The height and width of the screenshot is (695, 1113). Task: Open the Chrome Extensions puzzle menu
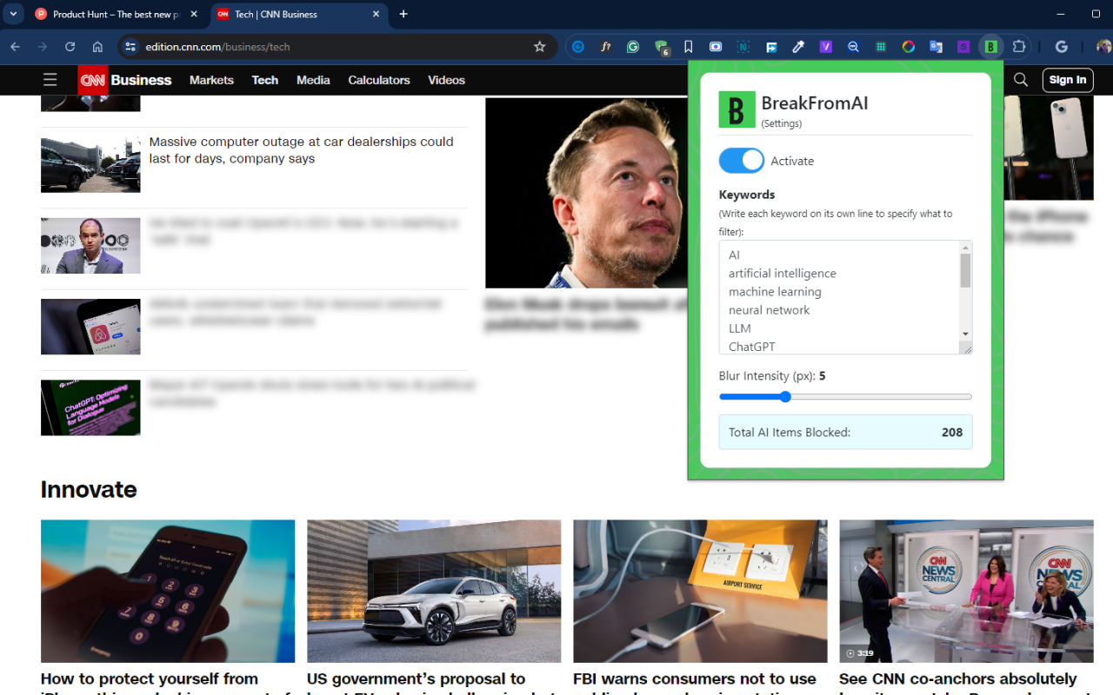point(1019,47)
